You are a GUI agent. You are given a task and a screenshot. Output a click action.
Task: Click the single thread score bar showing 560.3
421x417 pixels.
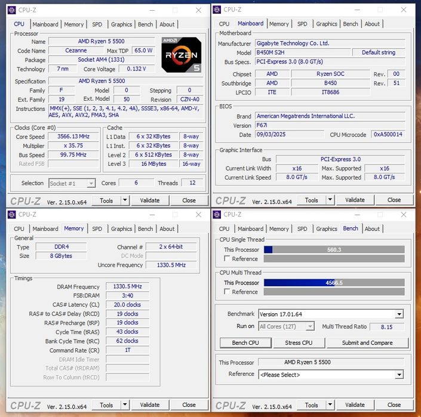coord(334,250)
